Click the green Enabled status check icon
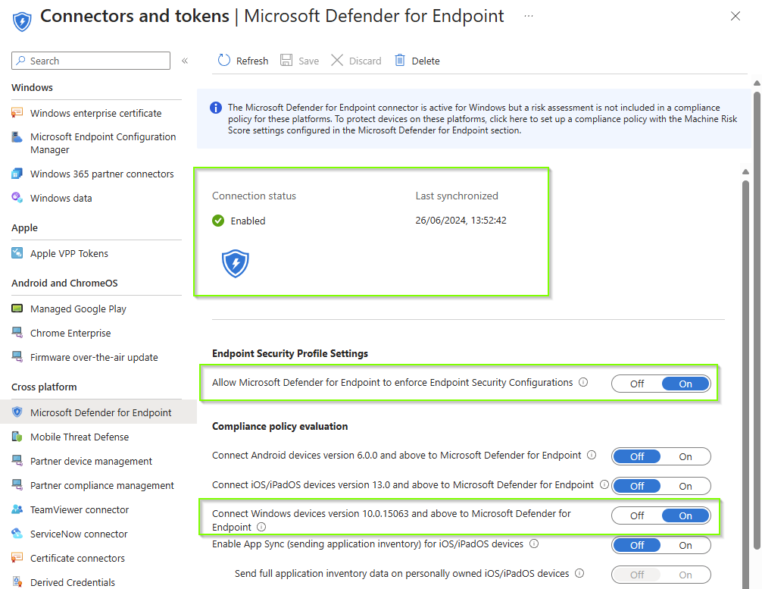This screenshot has height=589, width=762. click(x=218, y=221)
